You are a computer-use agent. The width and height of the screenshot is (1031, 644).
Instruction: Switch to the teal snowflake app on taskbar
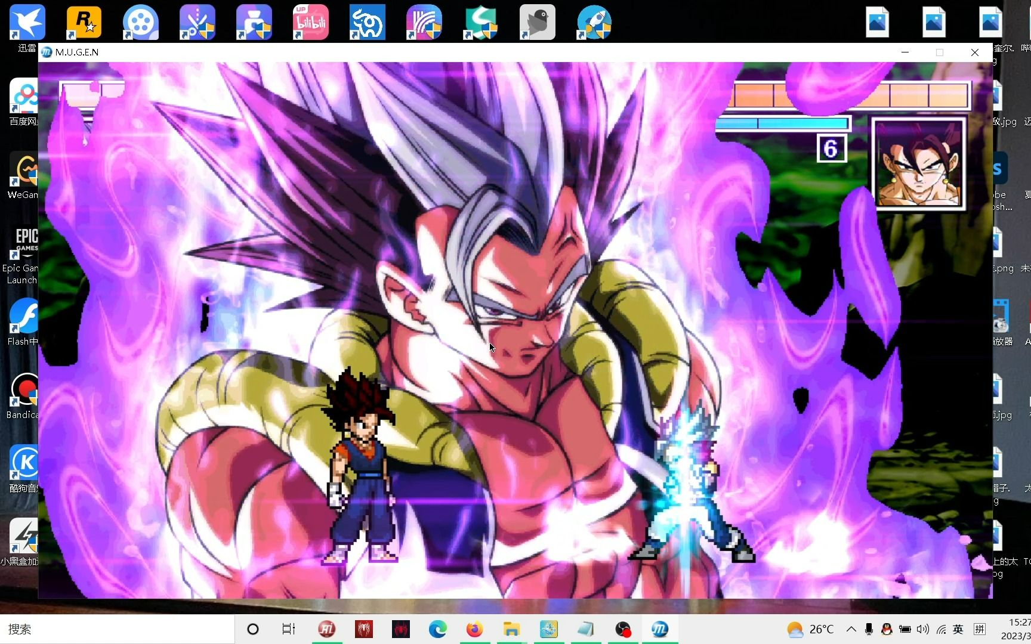click(548, 629)
